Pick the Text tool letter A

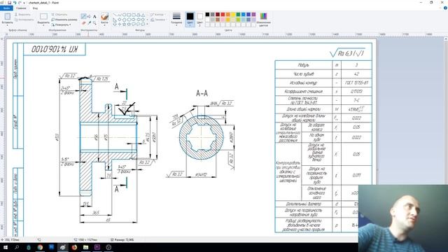point(94,17)
